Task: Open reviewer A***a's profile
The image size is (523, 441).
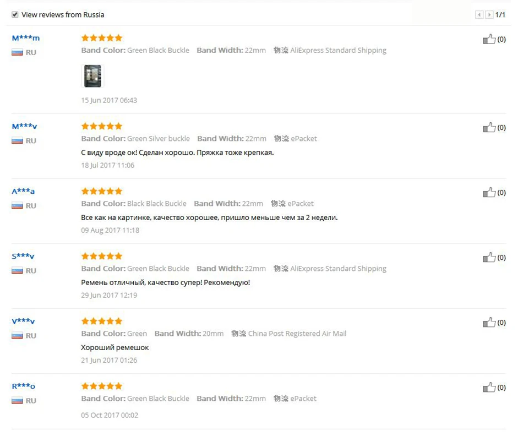Action: [23, 192]
